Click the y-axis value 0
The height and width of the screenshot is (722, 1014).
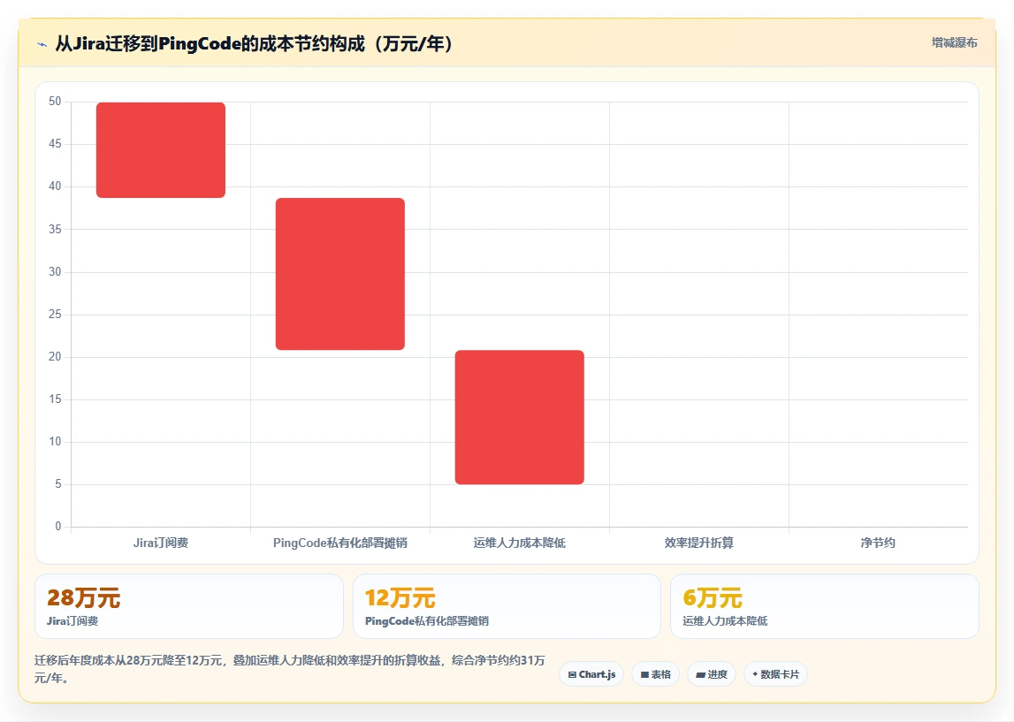coord(58,526)
